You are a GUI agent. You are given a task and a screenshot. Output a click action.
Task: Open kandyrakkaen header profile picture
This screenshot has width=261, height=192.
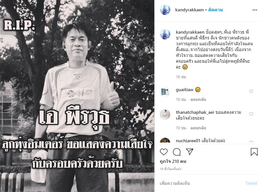click(x=165, y=10)
